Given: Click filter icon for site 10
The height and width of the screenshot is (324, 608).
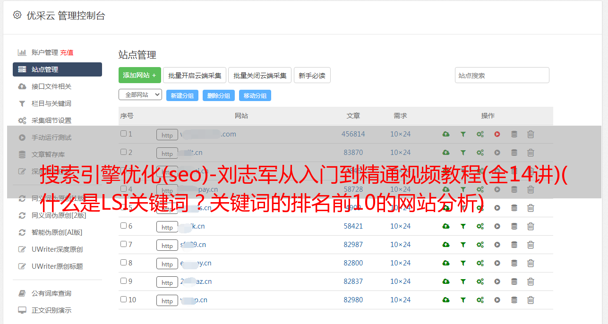Looking at the screenshot, I should 463,300.
